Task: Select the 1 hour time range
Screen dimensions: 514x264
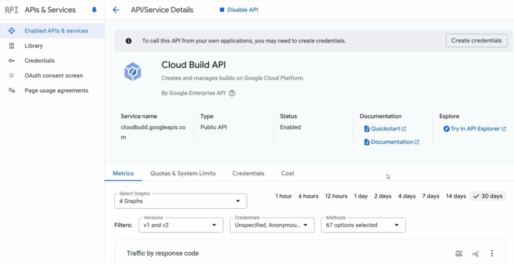Action: click(284, 196)
